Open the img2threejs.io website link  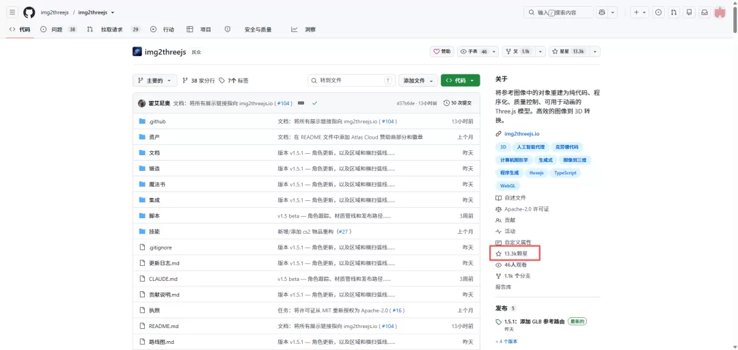(522, 134)
